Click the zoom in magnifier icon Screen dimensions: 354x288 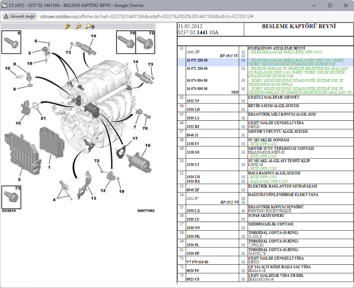click(x=67, y=26)
